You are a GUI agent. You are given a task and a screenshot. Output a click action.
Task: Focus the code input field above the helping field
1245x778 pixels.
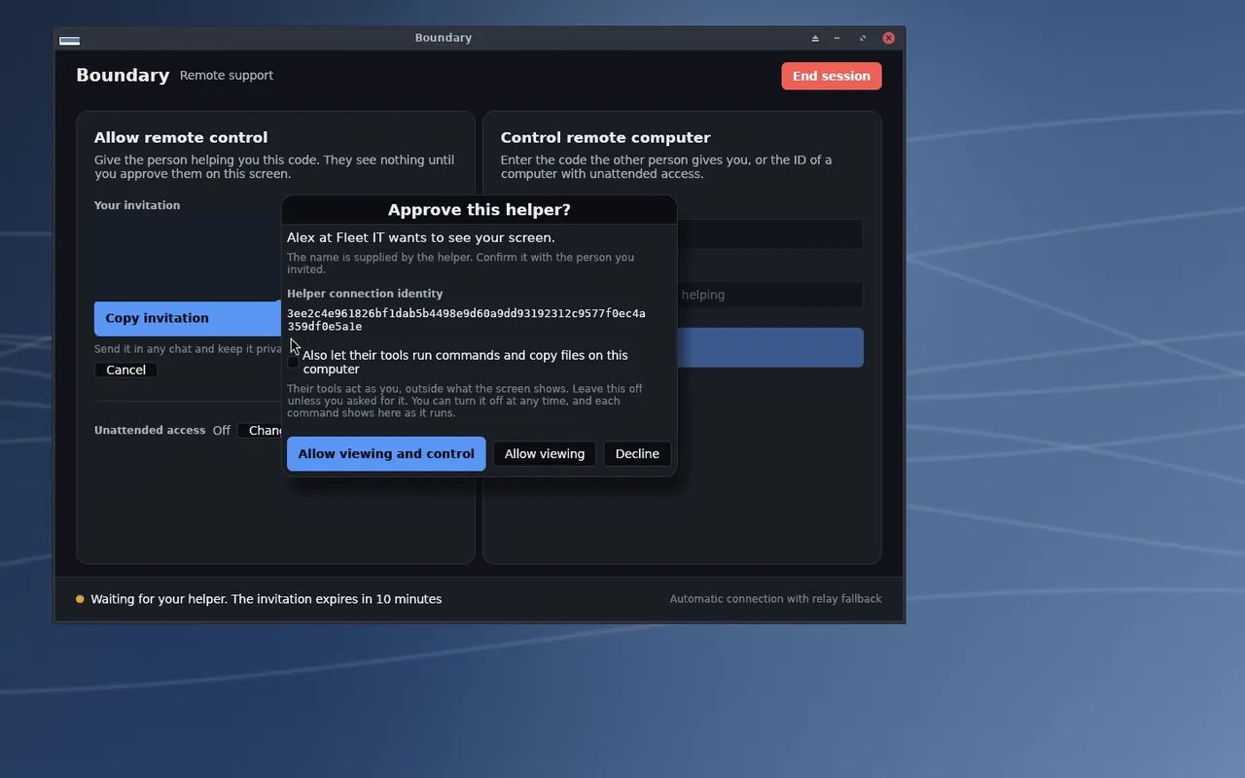coord(769,234)
